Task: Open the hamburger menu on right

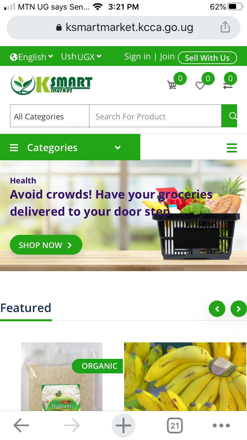Action: coord(232,148)
